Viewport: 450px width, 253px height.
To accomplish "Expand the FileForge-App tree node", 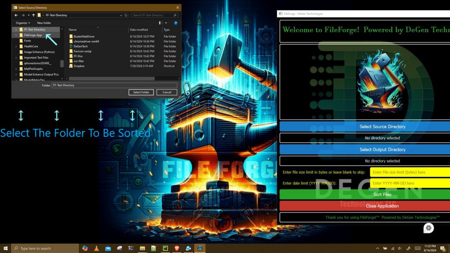I will click(x=16, y=35).
